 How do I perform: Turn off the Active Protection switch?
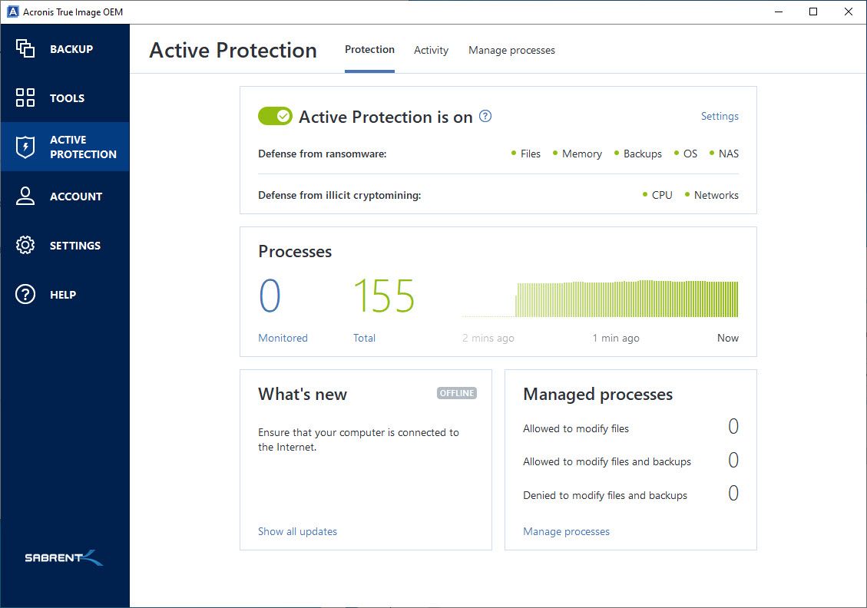275,116
